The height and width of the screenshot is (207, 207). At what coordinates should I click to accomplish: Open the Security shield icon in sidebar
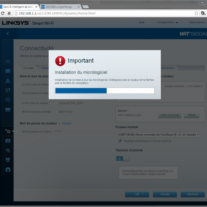[x=8, y=160]
